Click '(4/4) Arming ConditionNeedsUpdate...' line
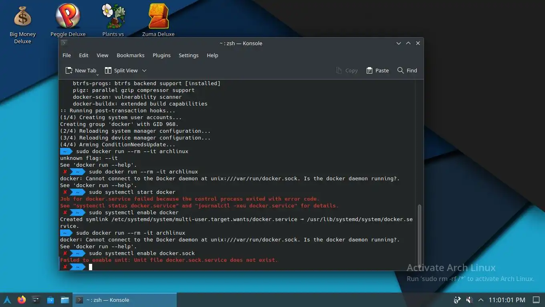545x307 pixels. (118, 144)
